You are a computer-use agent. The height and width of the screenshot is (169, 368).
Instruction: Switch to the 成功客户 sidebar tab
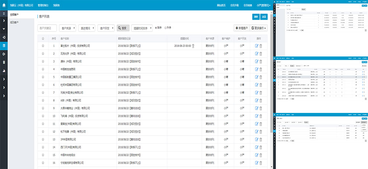15,22
